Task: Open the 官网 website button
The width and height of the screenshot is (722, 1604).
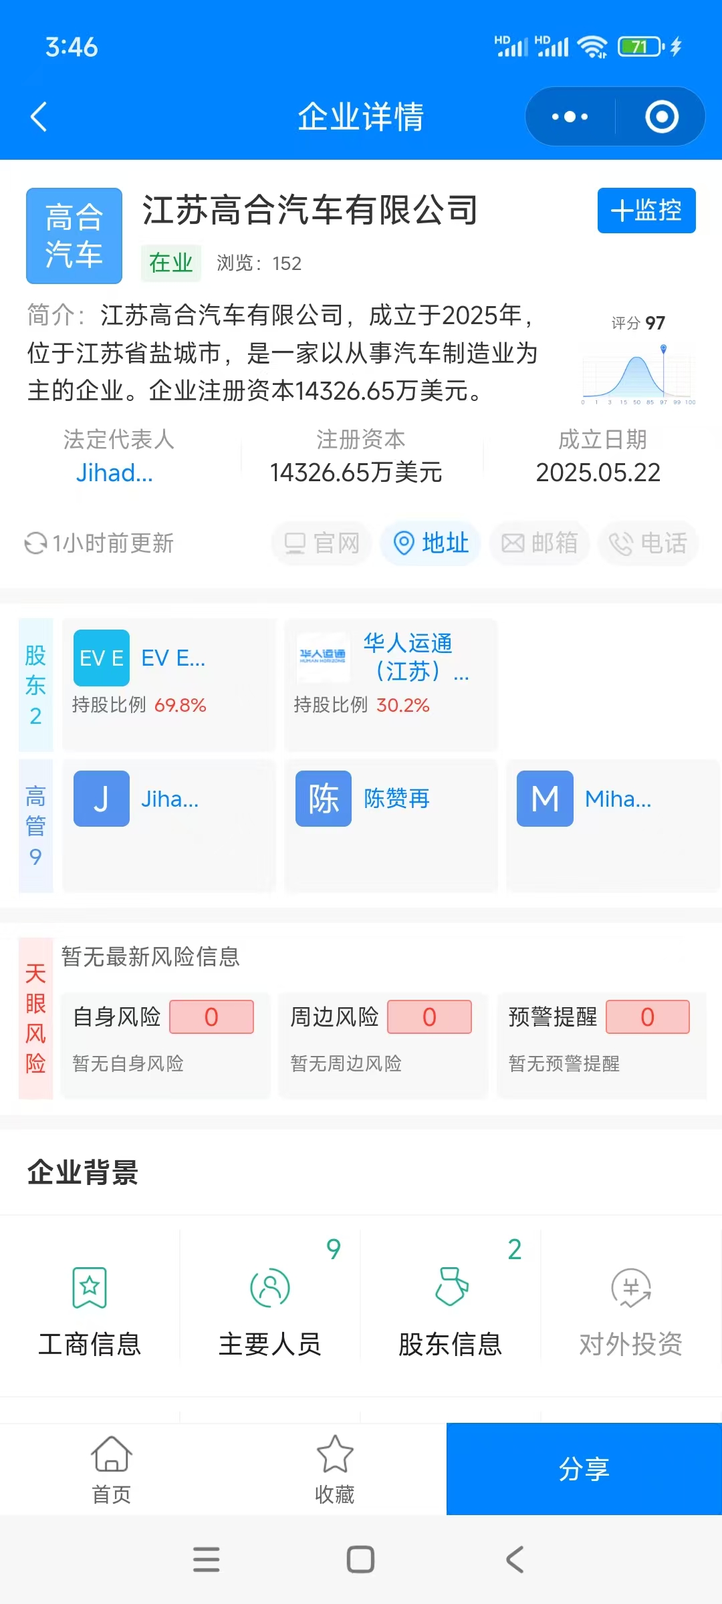Action: (x=322, y=543)
